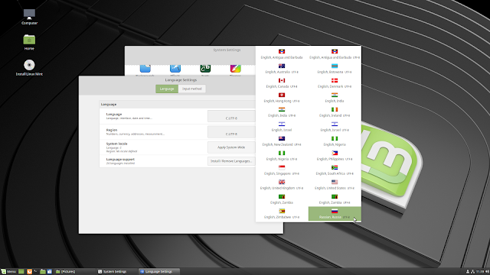
Task: Select English, India without UTF-8
Action: [335, 98]
